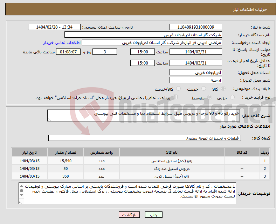The width and height of the screenshot is (276, 224).
Task: Click the need number field 1104091931000039
Action: [x=195, y=27]
